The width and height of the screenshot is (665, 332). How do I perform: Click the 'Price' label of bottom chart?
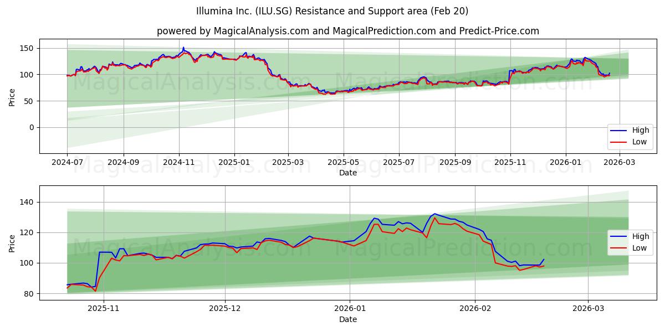12,243
